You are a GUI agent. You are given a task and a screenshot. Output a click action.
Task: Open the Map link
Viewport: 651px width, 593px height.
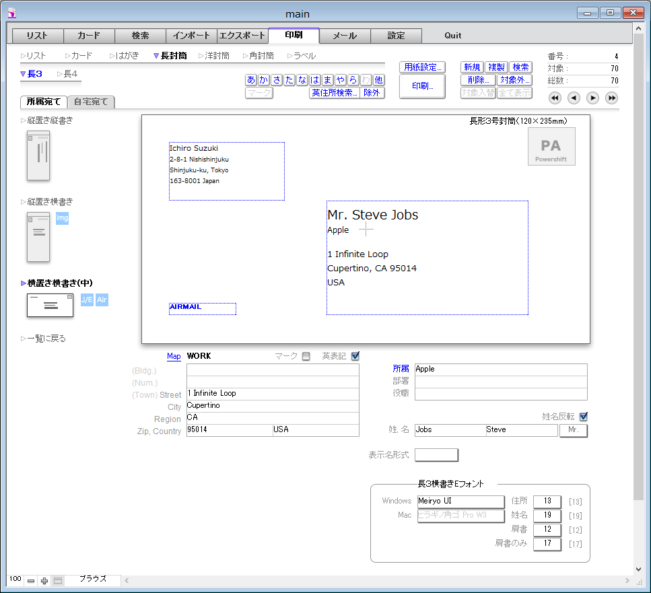tap(174, 356)
